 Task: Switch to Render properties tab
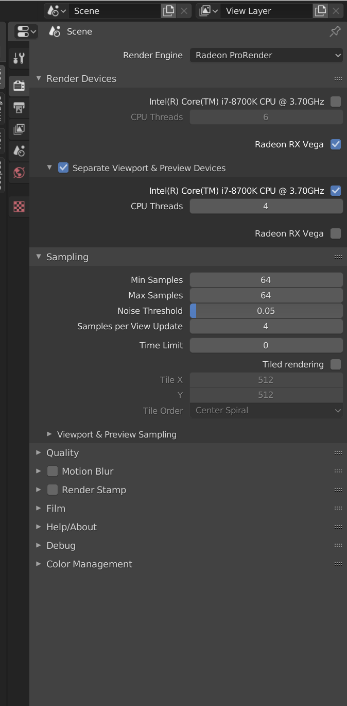(19, 86)
